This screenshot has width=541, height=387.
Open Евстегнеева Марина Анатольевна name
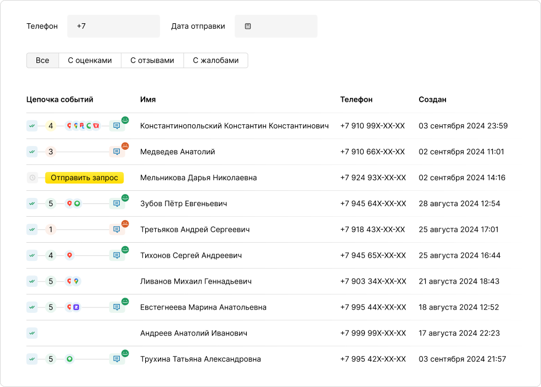pyautogui.click(x=203, y=307)
